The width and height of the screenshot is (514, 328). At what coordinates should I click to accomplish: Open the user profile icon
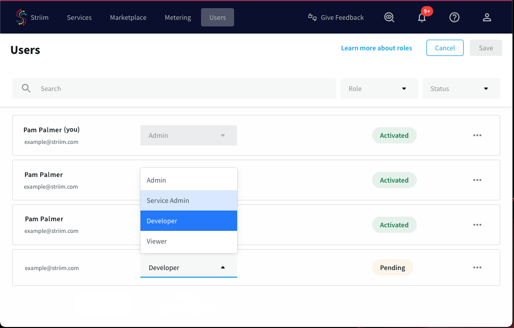pos(487,17)
